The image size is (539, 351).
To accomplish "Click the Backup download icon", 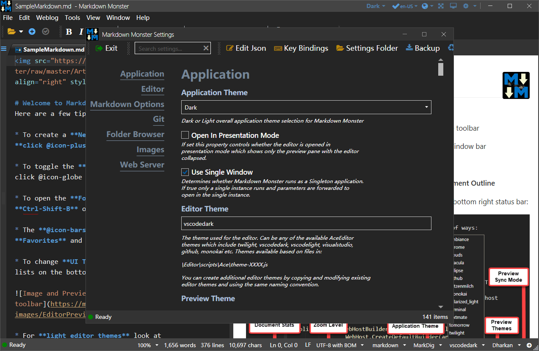I will point(409,48).
